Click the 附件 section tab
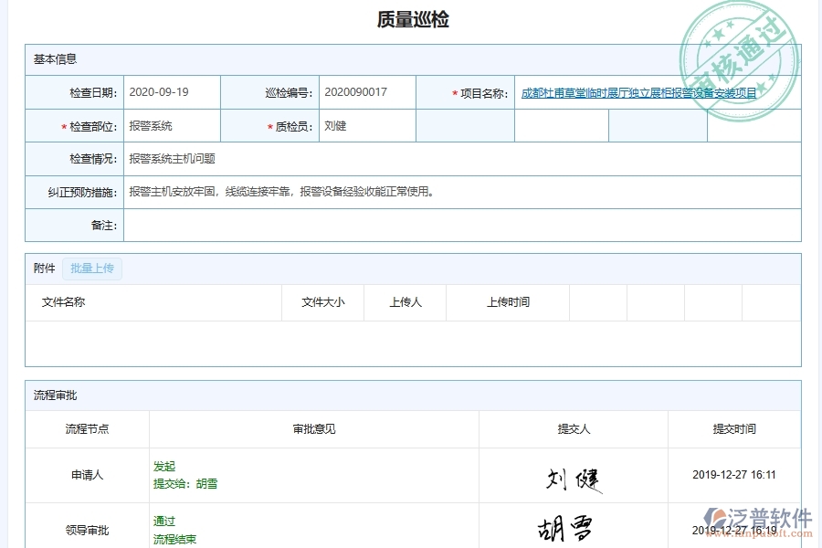822x548 pixels. coord(43,268)
